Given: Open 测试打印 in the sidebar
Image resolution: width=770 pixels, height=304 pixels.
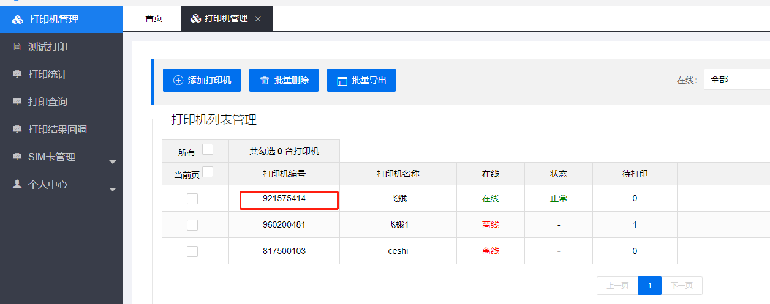Looking at the screenshot, I should pos(61,46).
